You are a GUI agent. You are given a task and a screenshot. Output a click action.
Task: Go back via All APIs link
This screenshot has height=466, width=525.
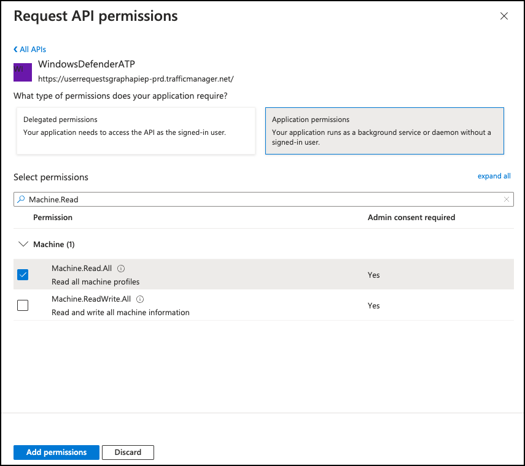click(x=30, y=49)
